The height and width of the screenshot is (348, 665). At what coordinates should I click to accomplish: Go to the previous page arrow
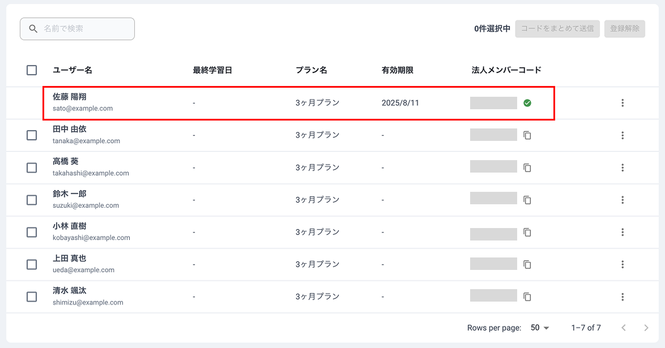624,328
